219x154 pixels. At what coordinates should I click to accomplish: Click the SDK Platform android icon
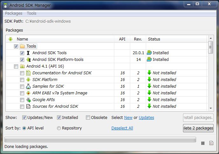pyautogui.click(x=28, y=80)
